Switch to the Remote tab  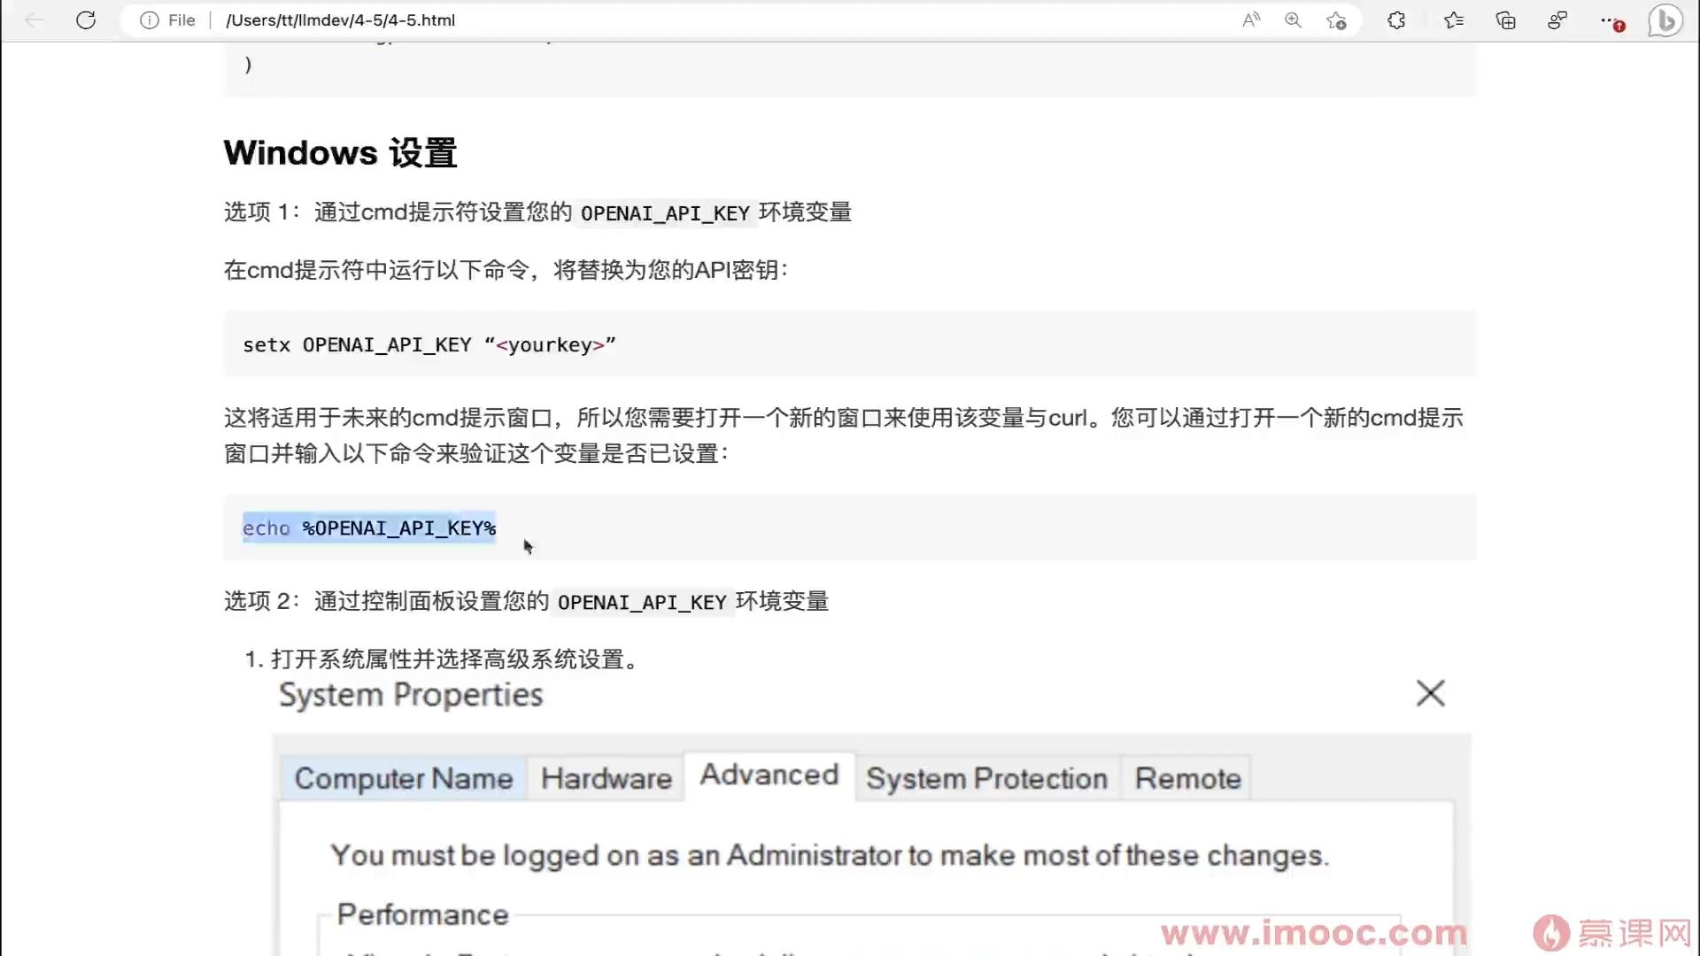click(1187, 778)
